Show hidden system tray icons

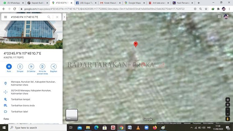tap(191, 128)
